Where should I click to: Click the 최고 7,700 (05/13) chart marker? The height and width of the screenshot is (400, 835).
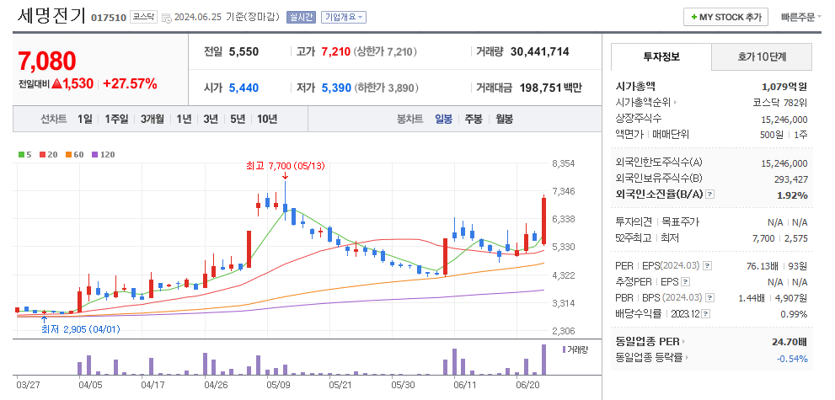[285, 166]
